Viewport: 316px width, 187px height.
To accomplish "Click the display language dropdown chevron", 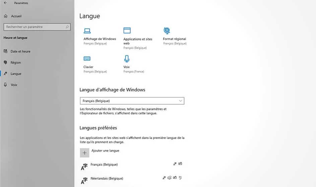I will pyautogui.click(x=181, y=101).
